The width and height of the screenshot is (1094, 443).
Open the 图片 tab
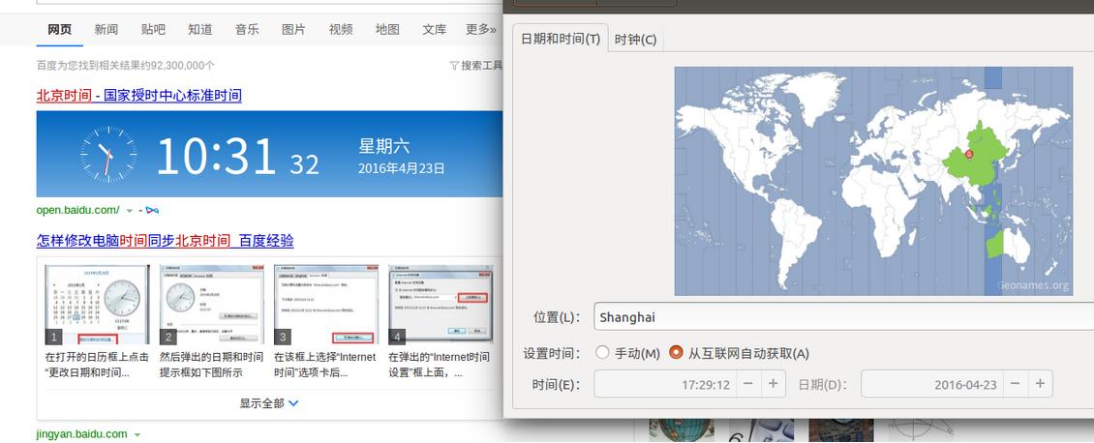point(293,29)
